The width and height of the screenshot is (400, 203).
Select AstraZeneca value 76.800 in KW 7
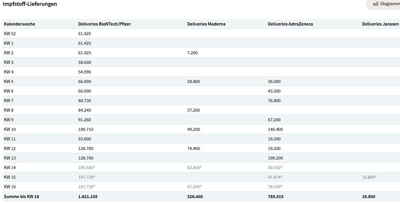[274, 101]
